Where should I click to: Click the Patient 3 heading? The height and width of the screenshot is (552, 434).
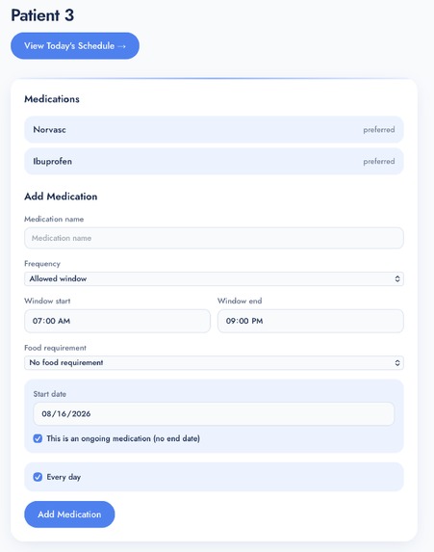pos(42,15)
